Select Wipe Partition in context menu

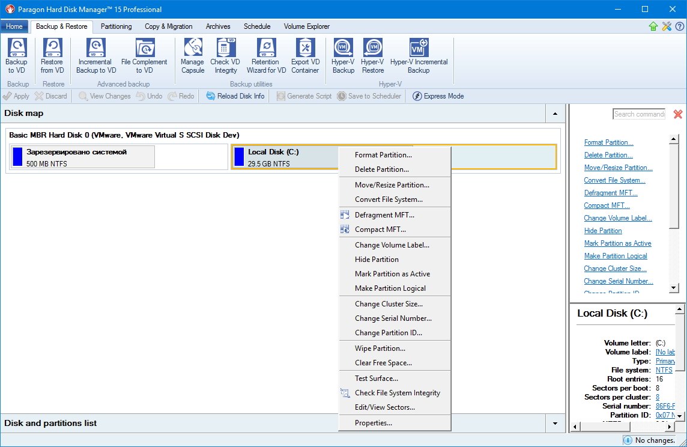[380, 348]
